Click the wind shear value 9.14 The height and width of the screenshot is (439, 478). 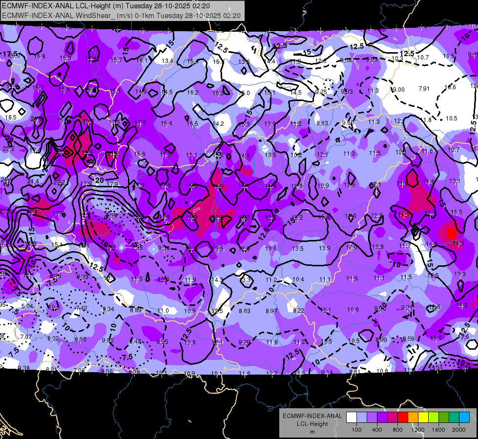point(327,372)
